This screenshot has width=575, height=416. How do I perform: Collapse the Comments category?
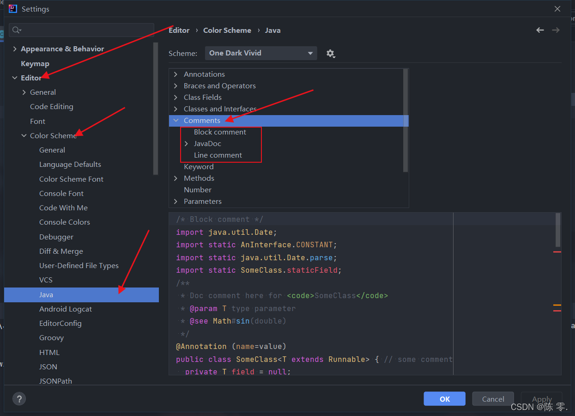[176, 121]
